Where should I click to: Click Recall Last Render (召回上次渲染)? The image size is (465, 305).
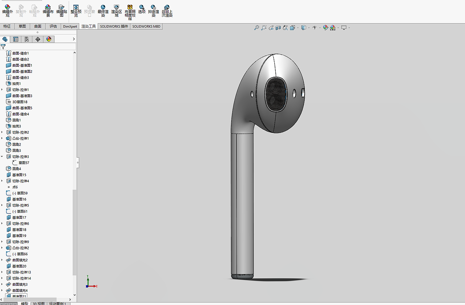click(167, 10)
